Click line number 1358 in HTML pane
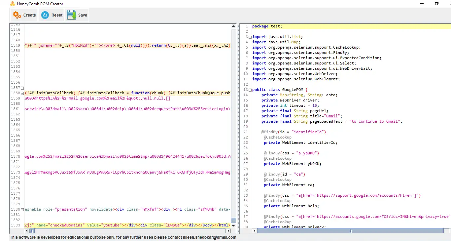The width and height of the screenshot is (451, 241). click(15, 93)
